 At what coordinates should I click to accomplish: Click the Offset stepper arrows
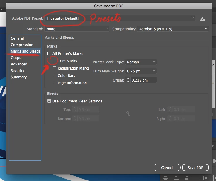click(128, 80)
